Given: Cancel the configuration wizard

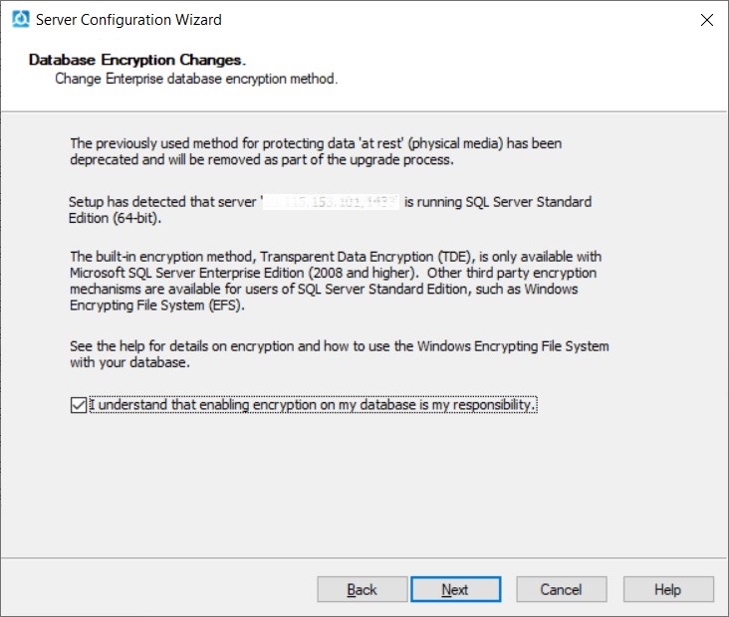Looking at the screenshot, I should tap(561, 590).
